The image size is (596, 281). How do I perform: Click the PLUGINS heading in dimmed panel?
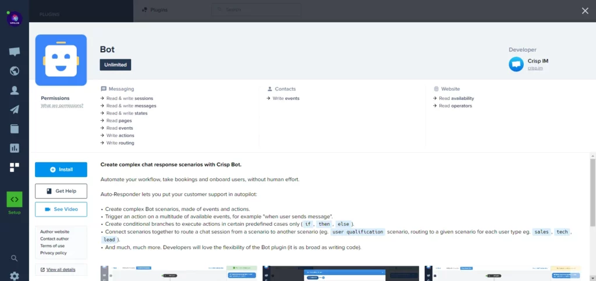click(49, 15)
